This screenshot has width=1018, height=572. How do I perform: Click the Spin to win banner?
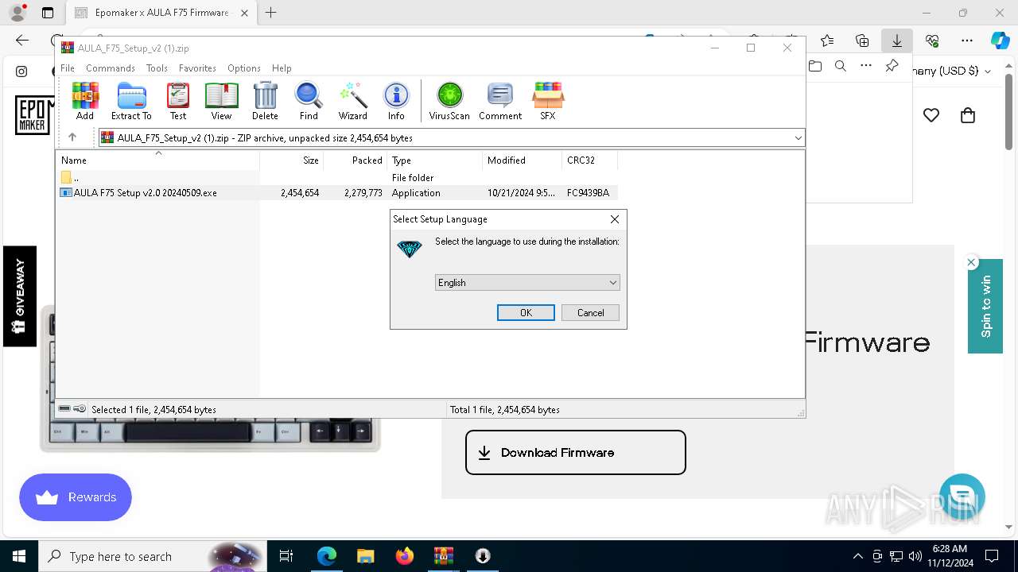(985, 306)
